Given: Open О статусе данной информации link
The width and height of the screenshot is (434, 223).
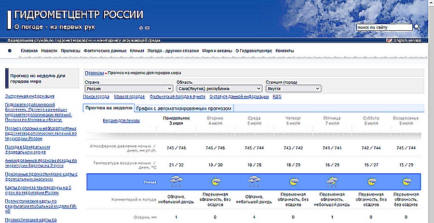Looking at the screenshot, I should tap(239, 97).
